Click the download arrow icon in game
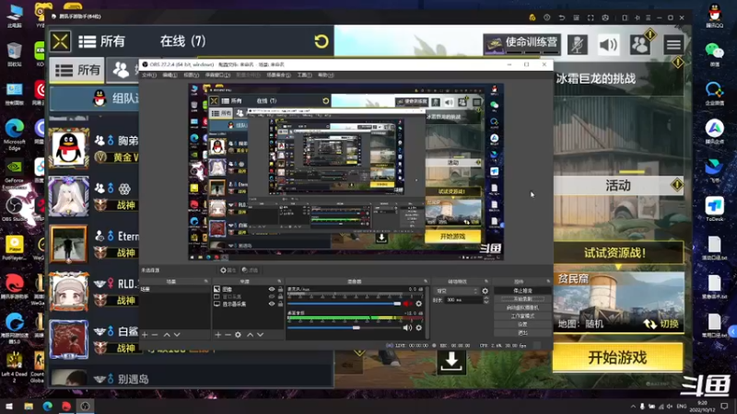737x414 pixels. coord(451,362)
